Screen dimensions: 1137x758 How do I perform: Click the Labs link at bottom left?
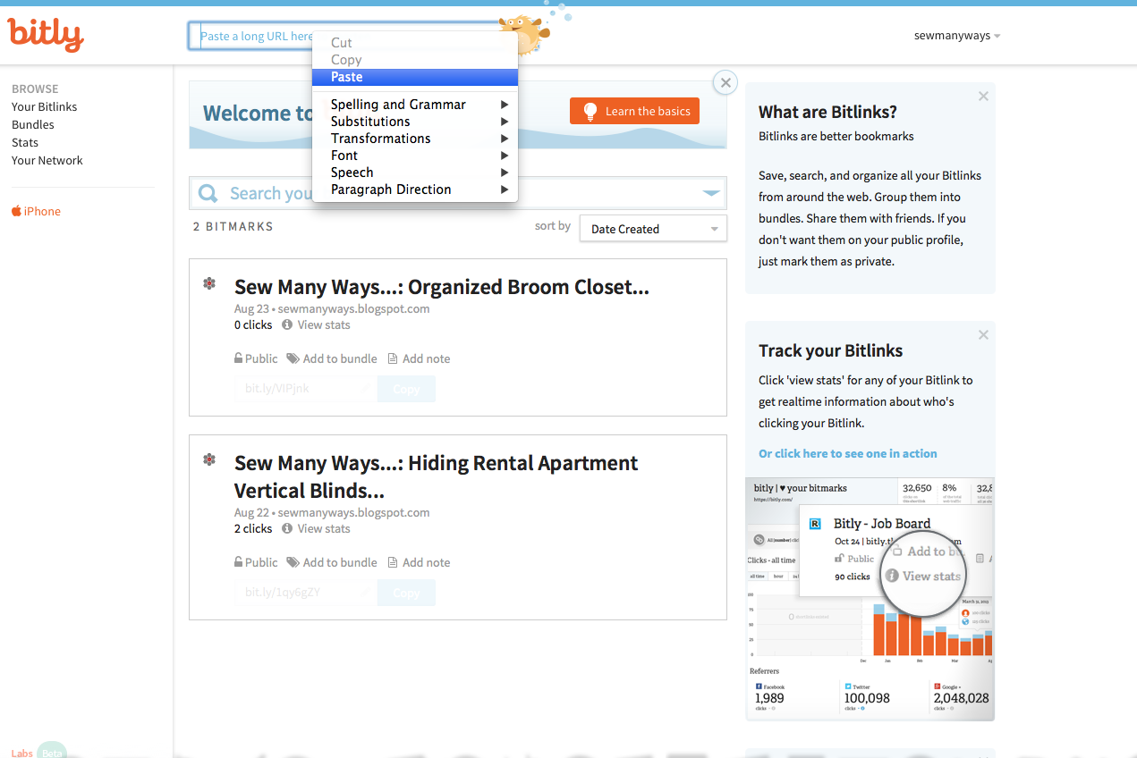coord(22,753)
